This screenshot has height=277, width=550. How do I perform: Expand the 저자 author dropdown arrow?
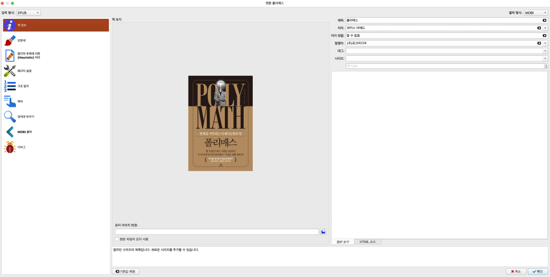click(x=545, y=28)
